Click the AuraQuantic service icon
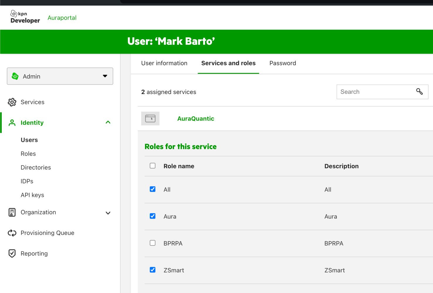Viewport: 433px width, 293px height. click(150, 118)
